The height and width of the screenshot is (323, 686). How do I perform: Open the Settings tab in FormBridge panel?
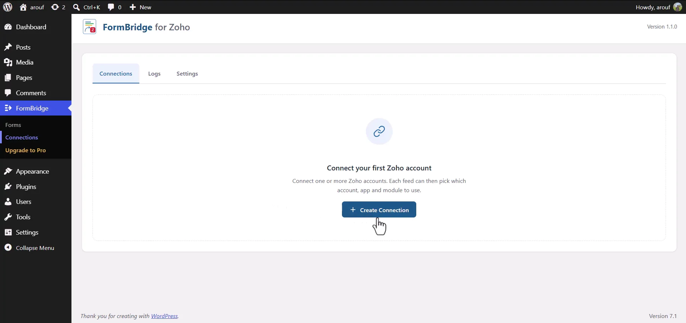pos(187,73)
